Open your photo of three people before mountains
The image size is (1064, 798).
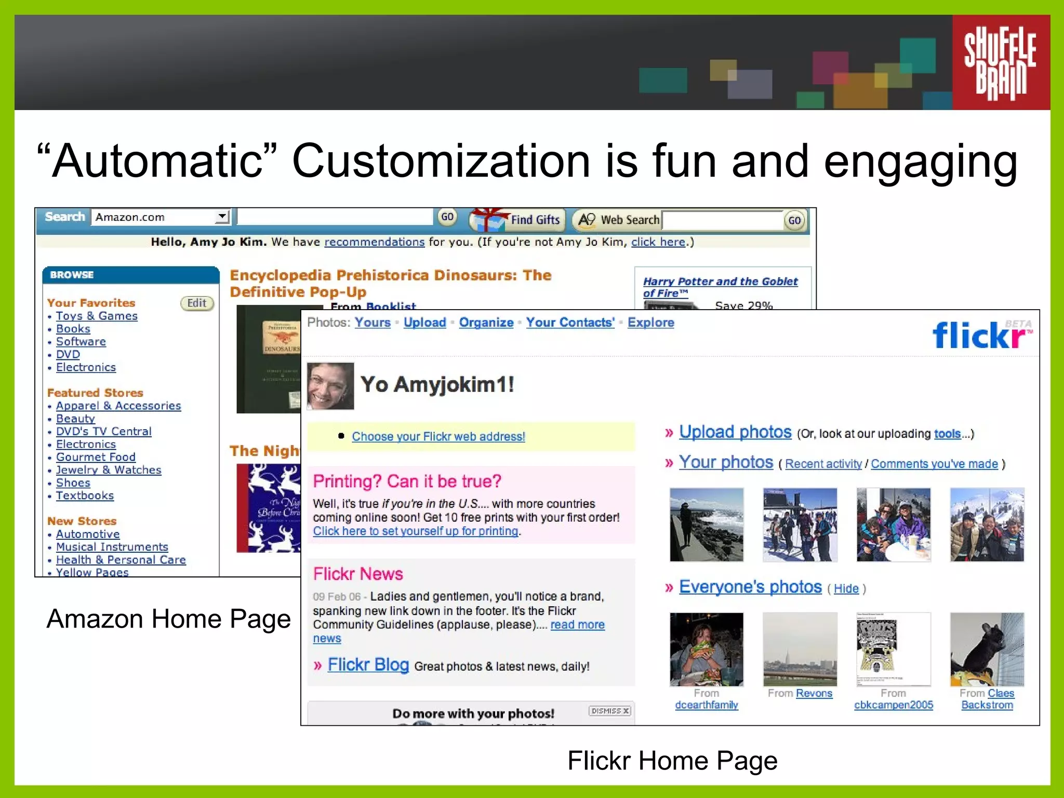coord(987,525)
